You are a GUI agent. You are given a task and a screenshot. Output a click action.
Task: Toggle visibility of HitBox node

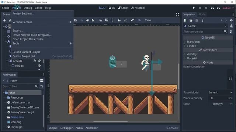(39, 66)
